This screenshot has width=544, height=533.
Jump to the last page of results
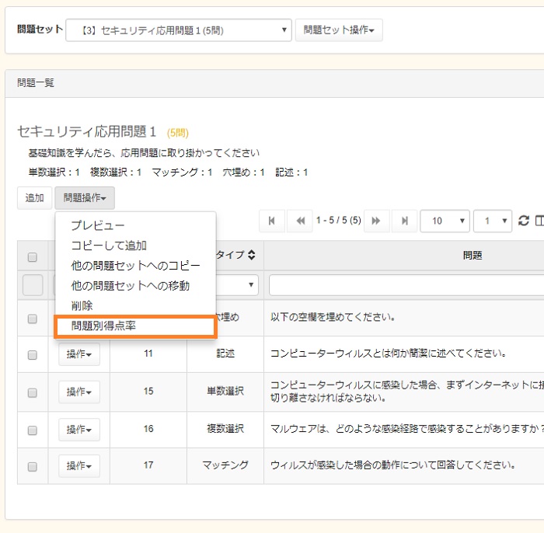coord(404,221)
